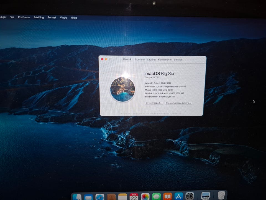The image size is (266, 200).
Task: Launch the App Store from dock
Action: pos(179,196)
